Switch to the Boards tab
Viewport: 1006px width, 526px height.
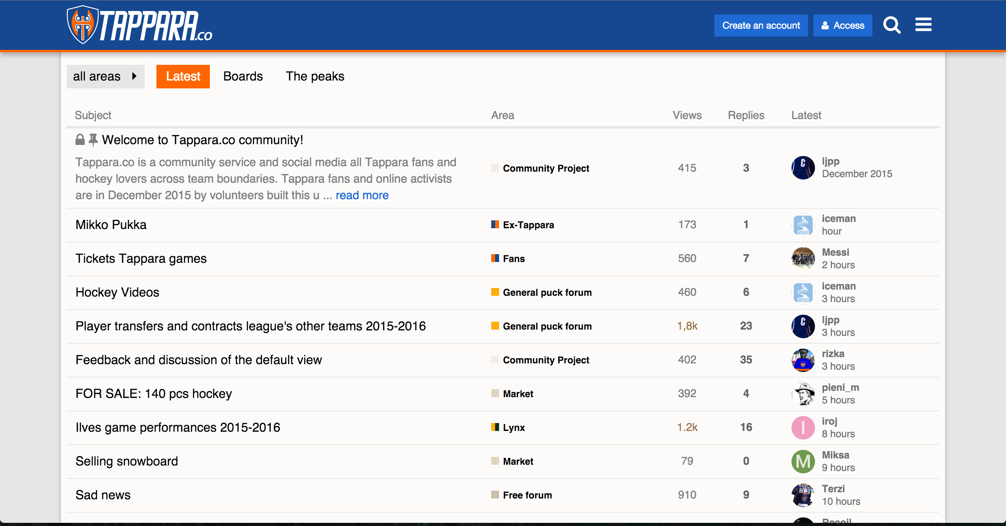point(243,76)
